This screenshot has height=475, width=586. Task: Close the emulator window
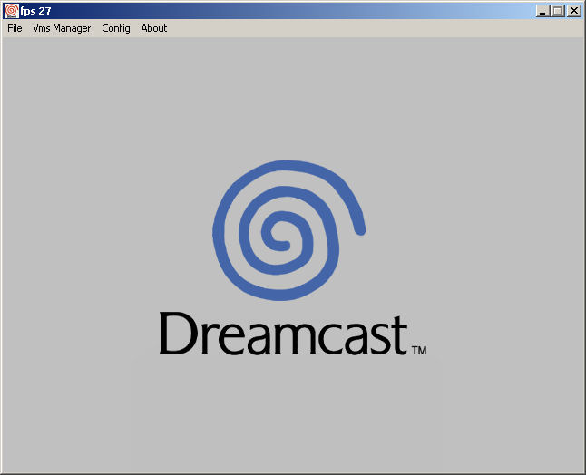[573, 11]
